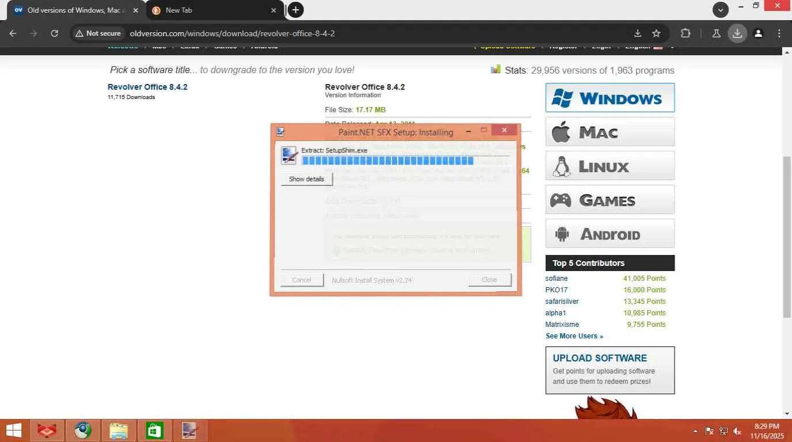Viewport: 792px width, 442px height.
Task: Click the '11,715 Downloads' text
Action: tap(131, 97)
